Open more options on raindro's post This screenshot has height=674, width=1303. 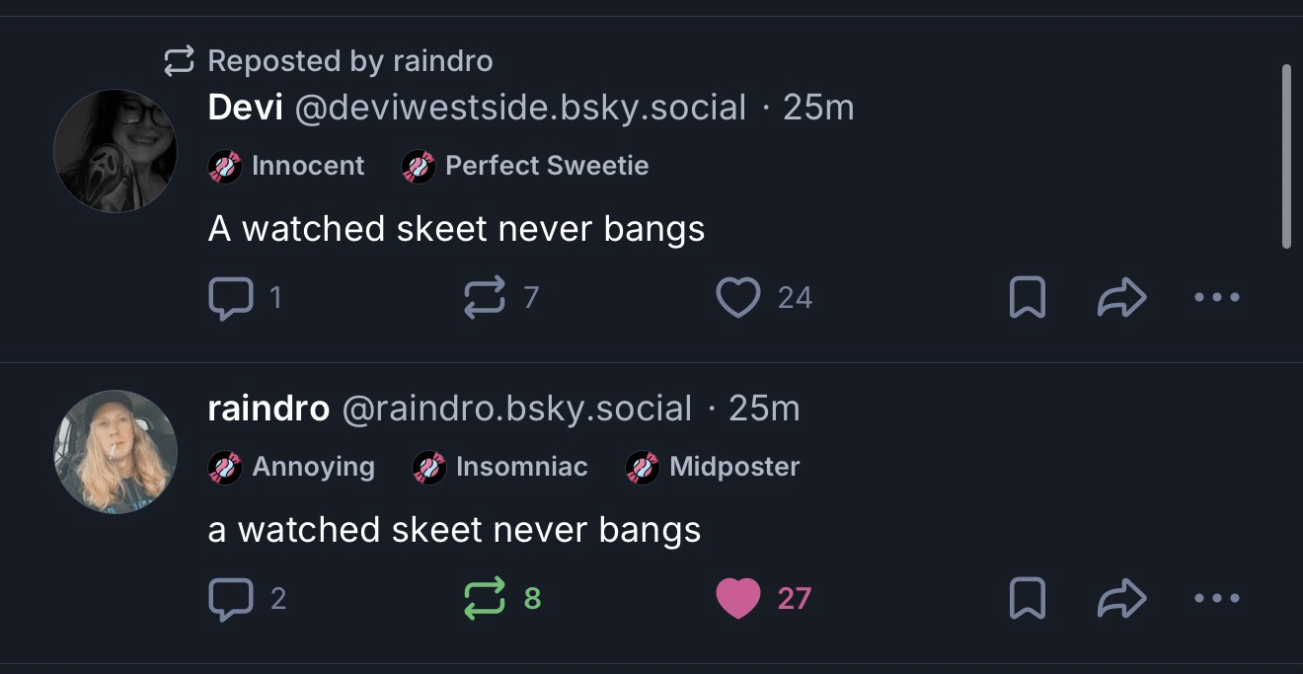click(1216, 598)
